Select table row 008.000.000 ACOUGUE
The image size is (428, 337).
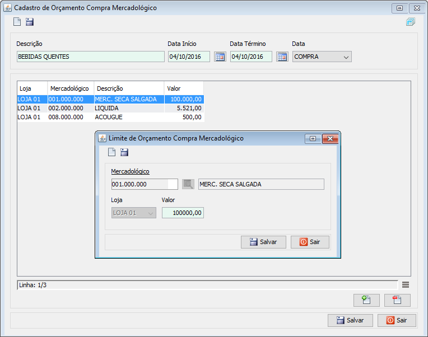coord(110,117)
